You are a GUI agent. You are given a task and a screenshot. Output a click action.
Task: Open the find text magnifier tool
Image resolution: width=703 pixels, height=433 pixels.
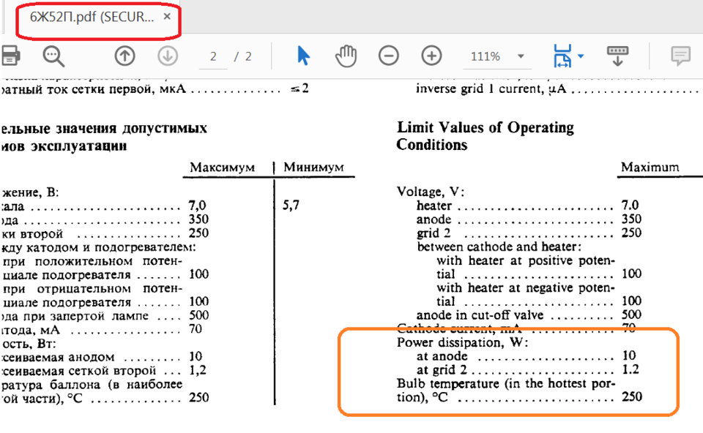click(x=53, y=56)
